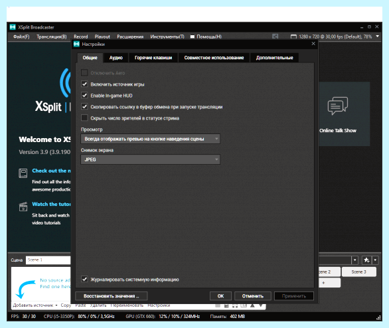Screen dimensions: 389x328
Task: Click the Scene 1 name input field
Action: coord(48,260)
